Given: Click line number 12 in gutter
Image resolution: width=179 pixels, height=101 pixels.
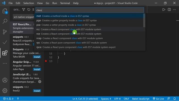Looking at the screenshot, I should [x=51, y=57].
